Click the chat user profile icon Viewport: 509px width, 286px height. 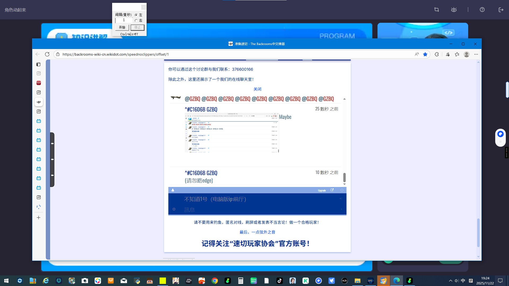coord(173,190)
